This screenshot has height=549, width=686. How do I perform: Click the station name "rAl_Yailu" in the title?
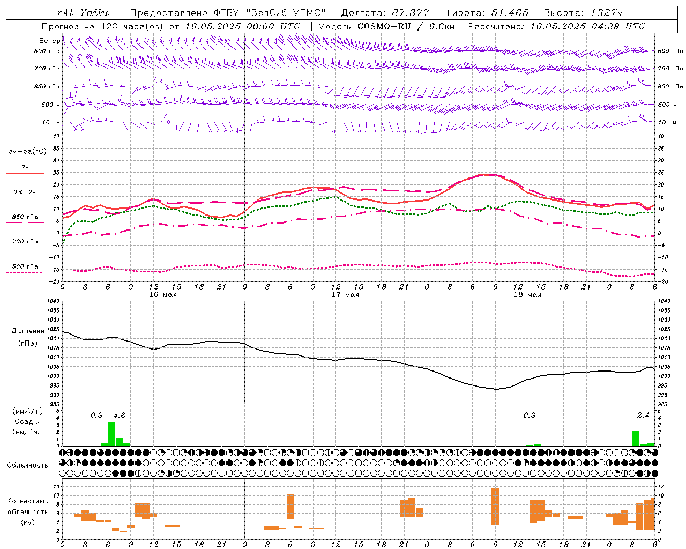pos(83,13)
